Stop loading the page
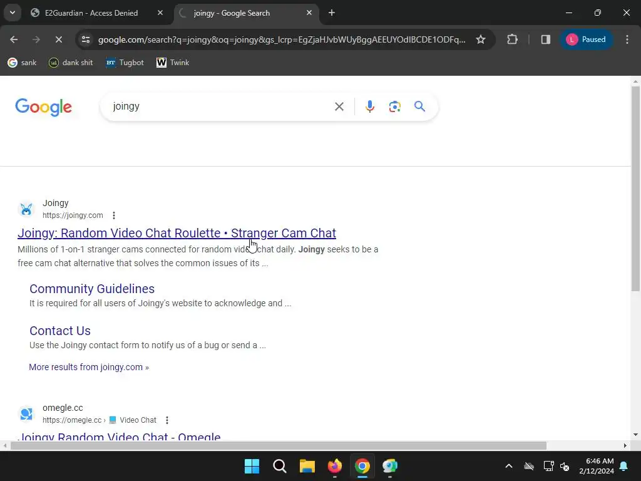The image size is (641, 481). 58,39
